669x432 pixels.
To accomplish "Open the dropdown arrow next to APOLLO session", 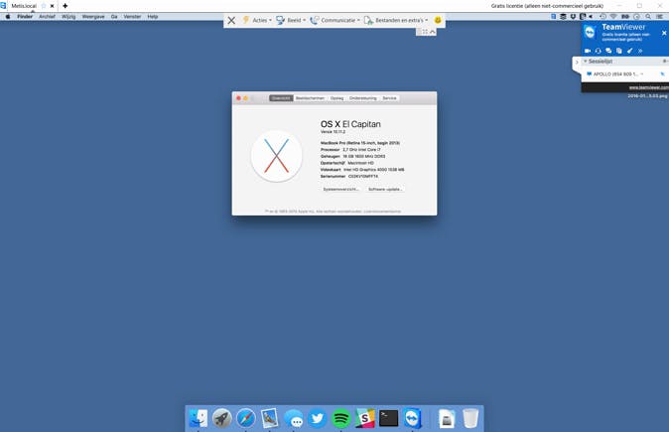I will (641, 74).
